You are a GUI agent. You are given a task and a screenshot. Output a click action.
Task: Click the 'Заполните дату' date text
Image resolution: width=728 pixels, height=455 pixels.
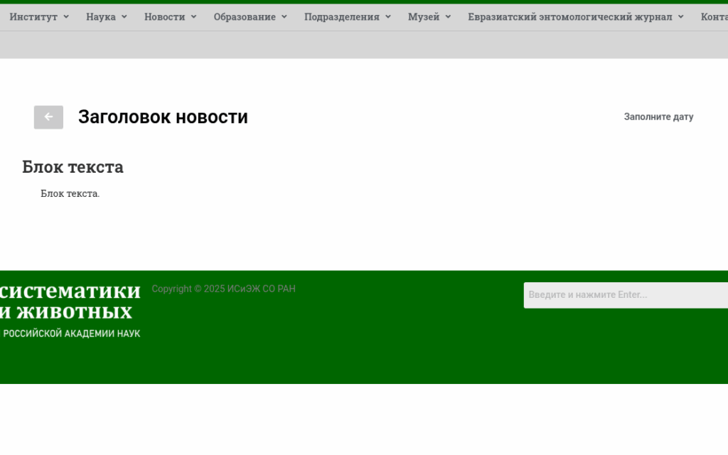click(658, 117)
